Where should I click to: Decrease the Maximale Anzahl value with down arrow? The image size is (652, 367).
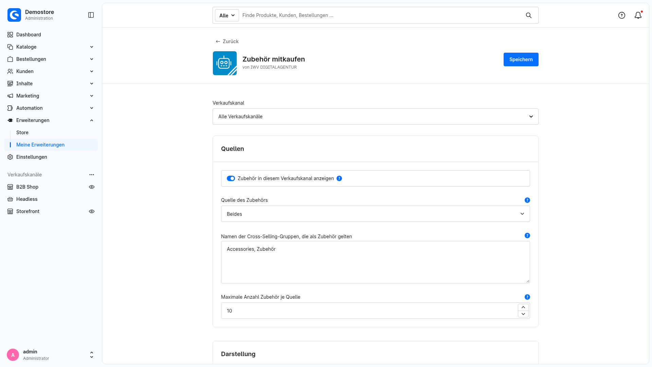(523, 314)
